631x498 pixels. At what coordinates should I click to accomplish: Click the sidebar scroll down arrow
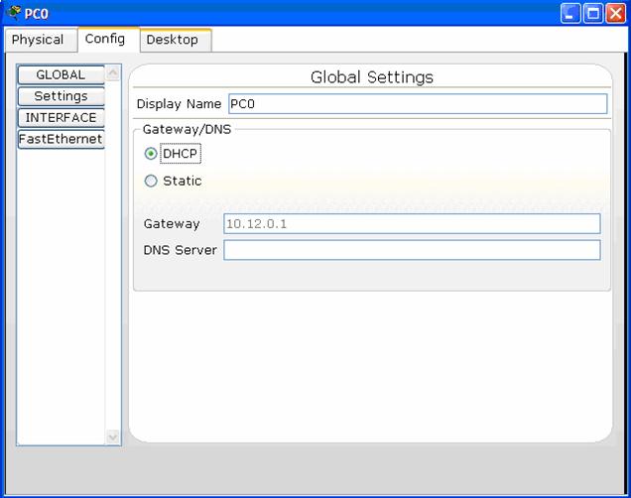coord(112,436)
